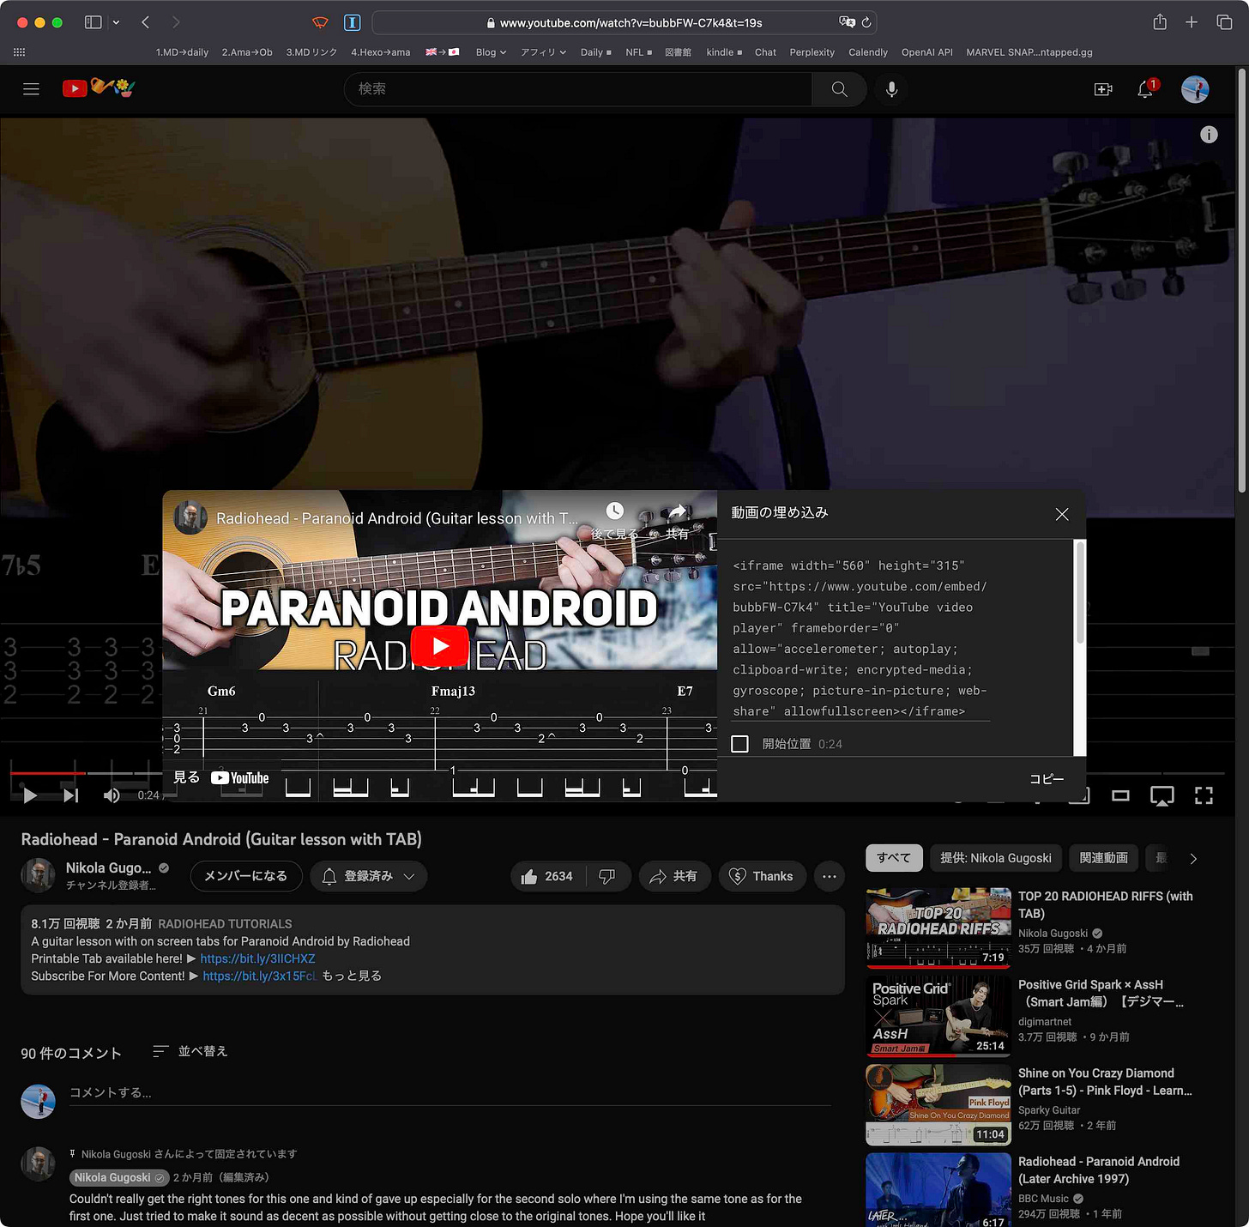Go back in Safari

145,22
